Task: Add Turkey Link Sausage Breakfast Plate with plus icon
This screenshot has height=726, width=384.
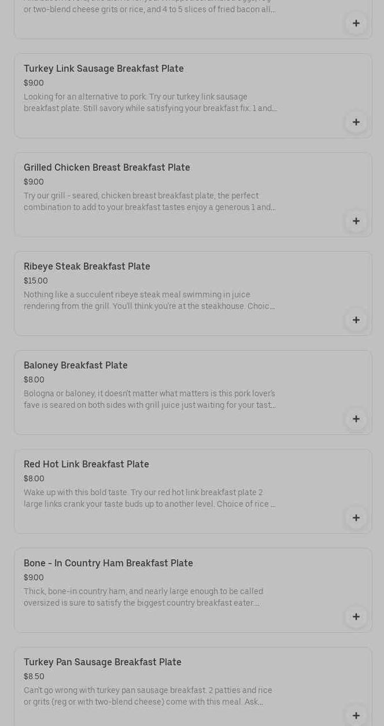Action: pos(356,122)
